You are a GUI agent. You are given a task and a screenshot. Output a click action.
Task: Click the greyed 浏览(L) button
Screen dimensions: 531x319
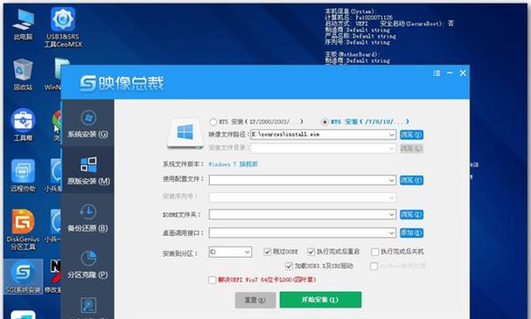(x=411, y=149)
